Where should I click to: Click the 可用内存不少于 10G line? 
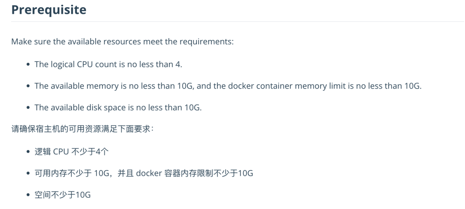coord(144,173)
